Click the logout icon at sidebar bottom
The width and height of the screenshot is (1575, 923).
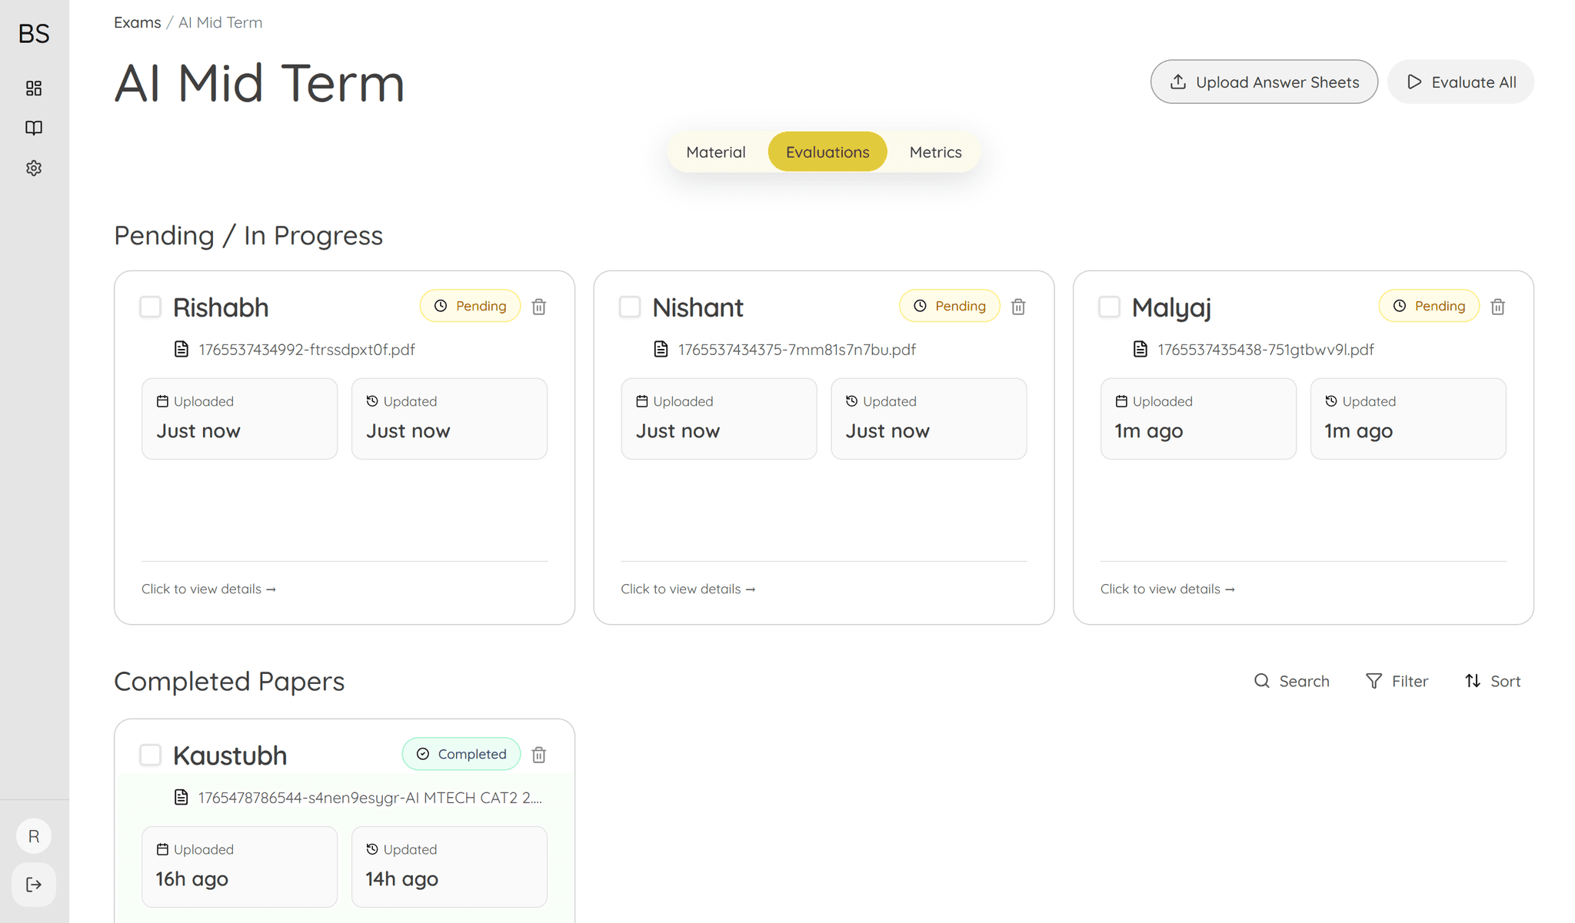tap(34, 885)
